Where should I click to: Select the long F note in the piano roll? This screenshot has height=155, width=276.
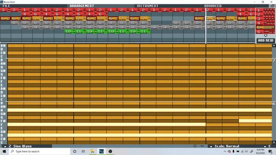click(x=107, y=124)
